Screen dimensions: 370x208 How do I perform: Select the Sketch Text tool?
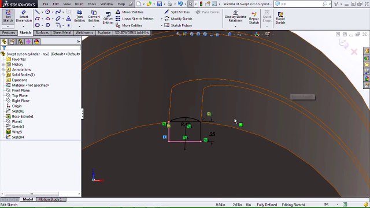[68, 18]
